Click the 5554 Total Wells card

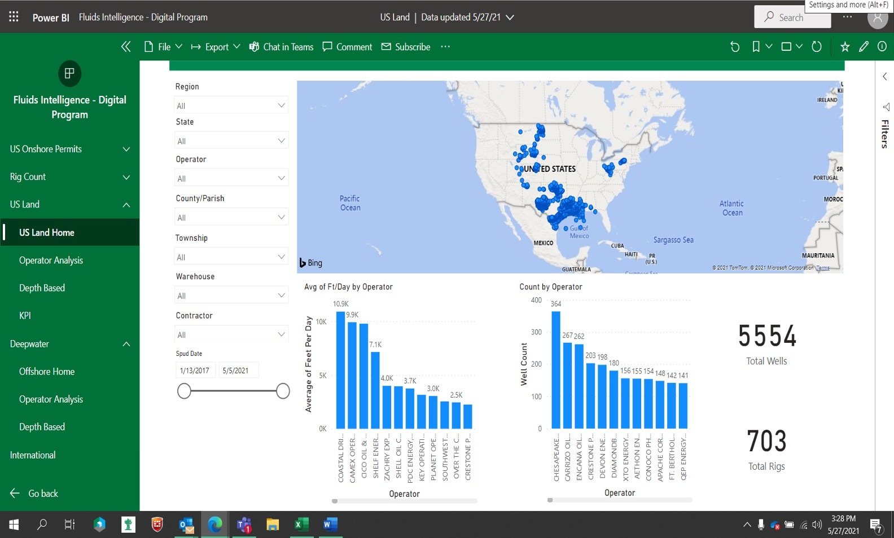point(767,343)
